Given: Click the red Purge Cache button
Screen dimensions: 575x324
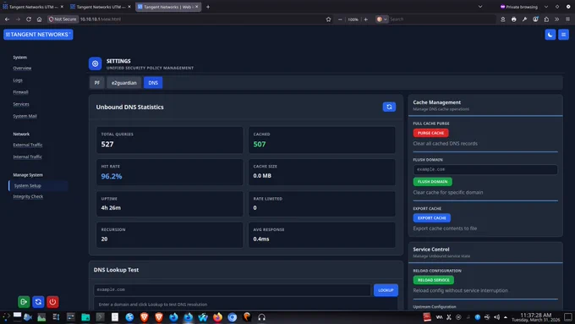Looking at the screenshot, I should click(x=430, y=133).
